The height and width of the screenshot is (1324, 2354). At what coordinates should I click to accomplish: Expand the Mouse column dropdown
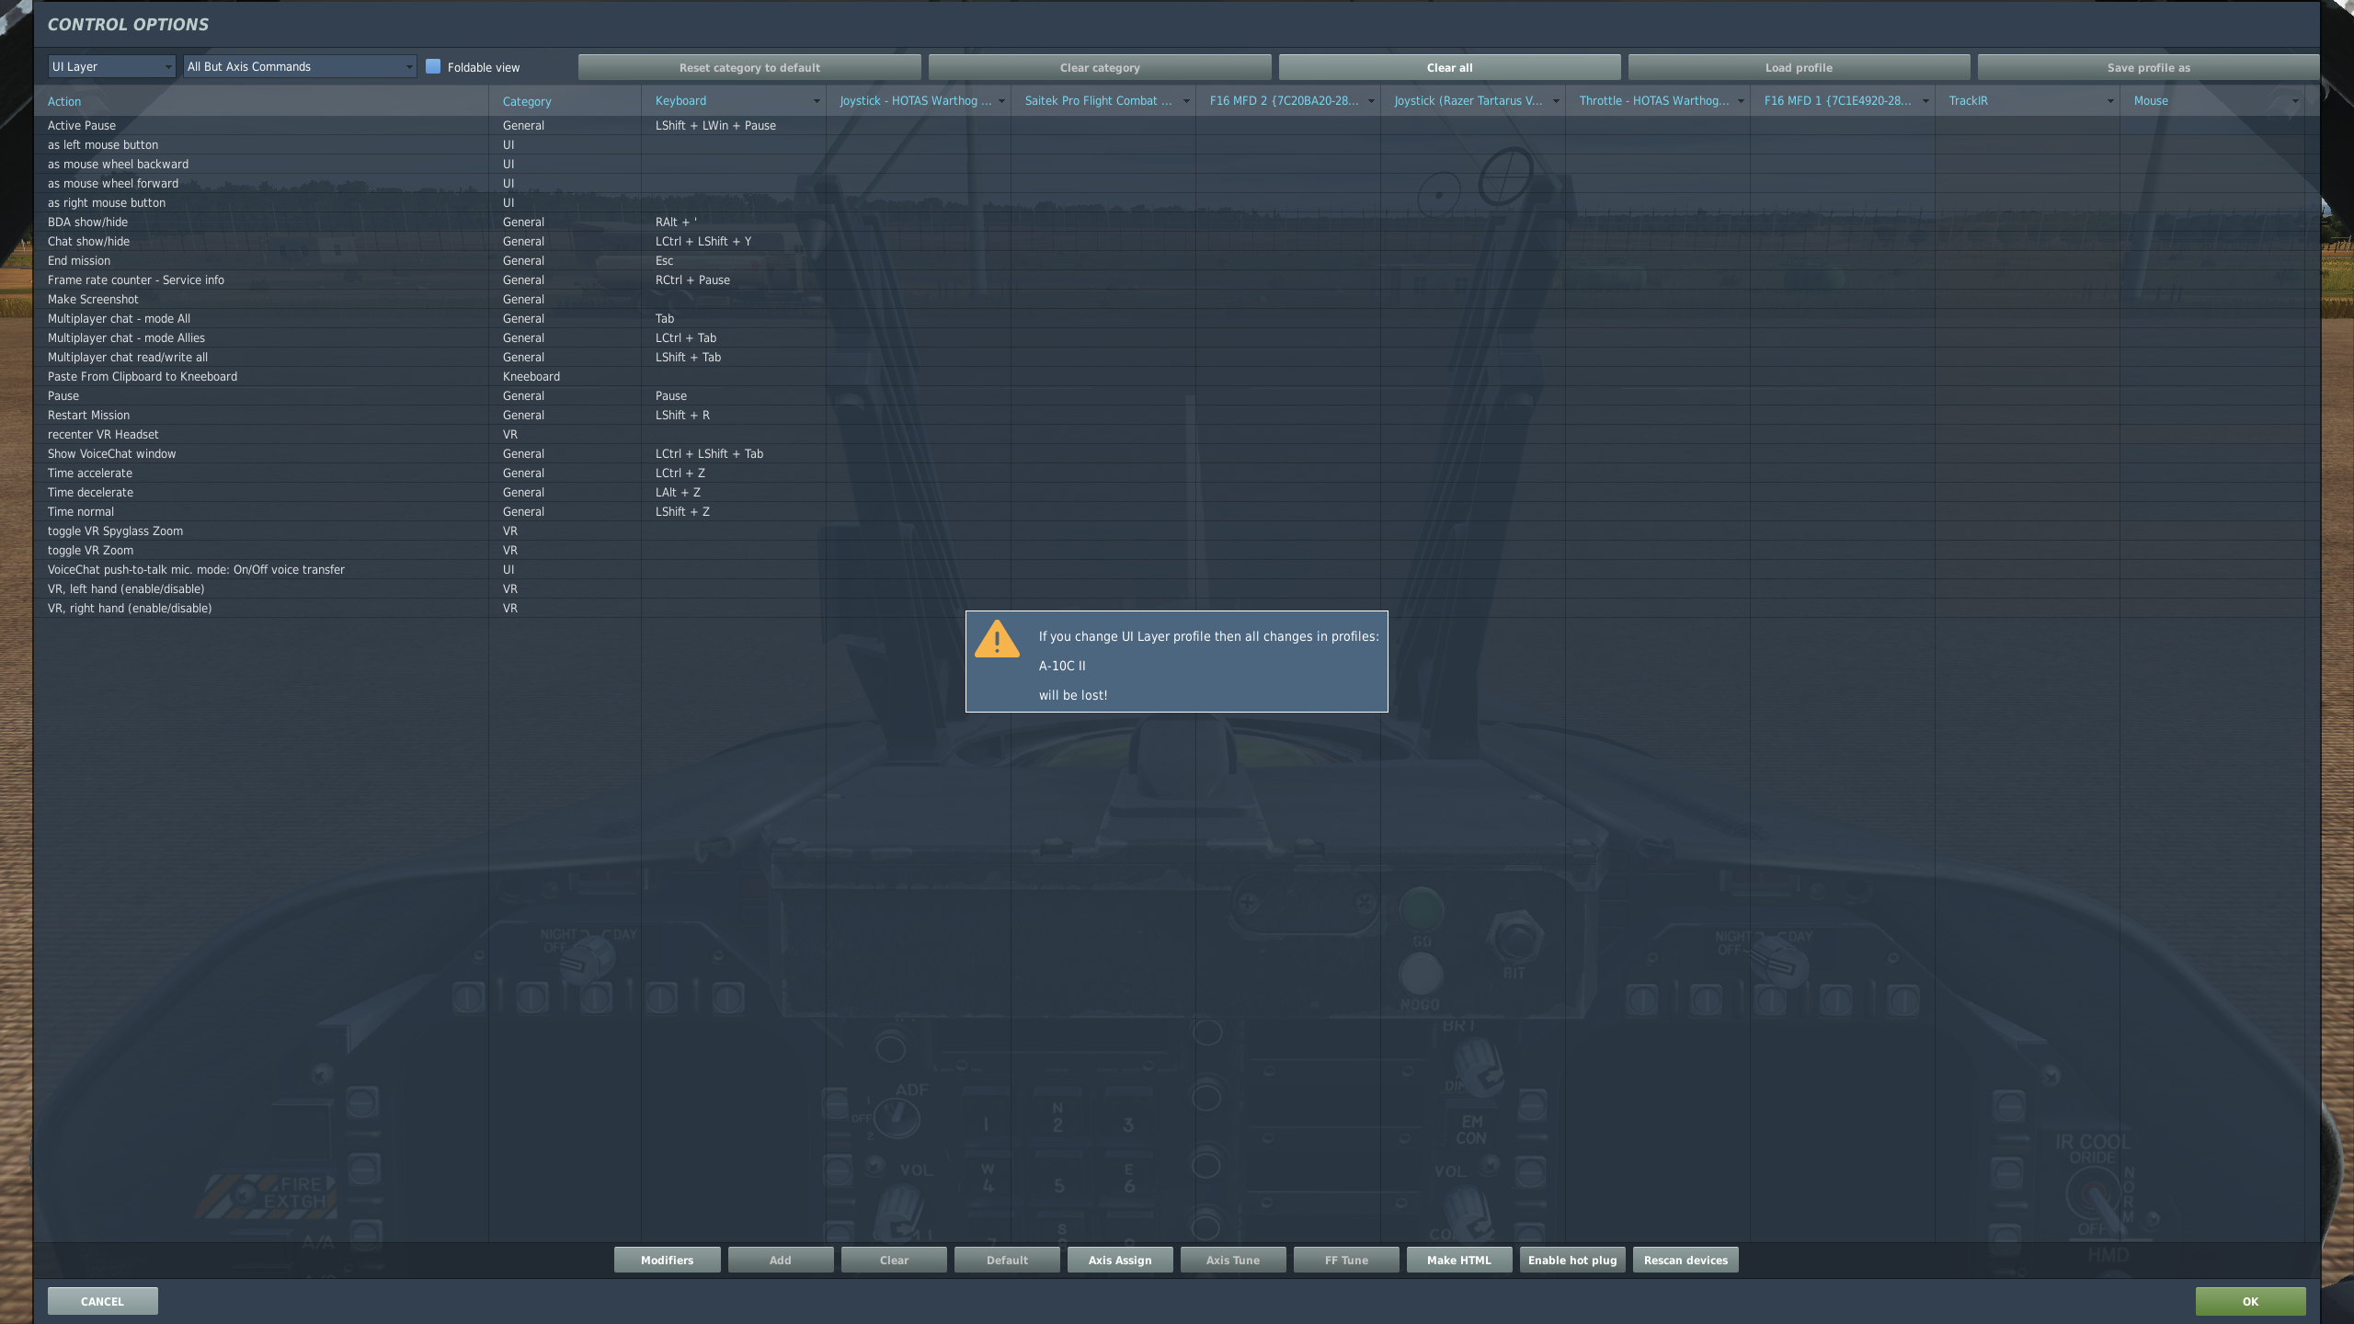coord(2295,101)
